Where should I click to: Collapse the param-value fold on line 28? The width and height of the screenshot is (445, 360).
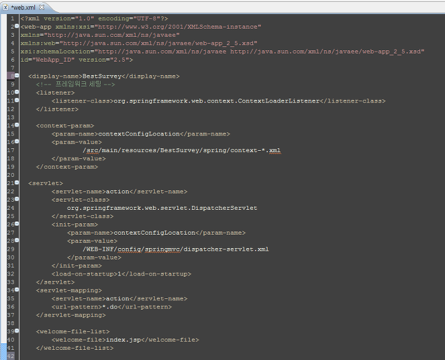[17, 240]
